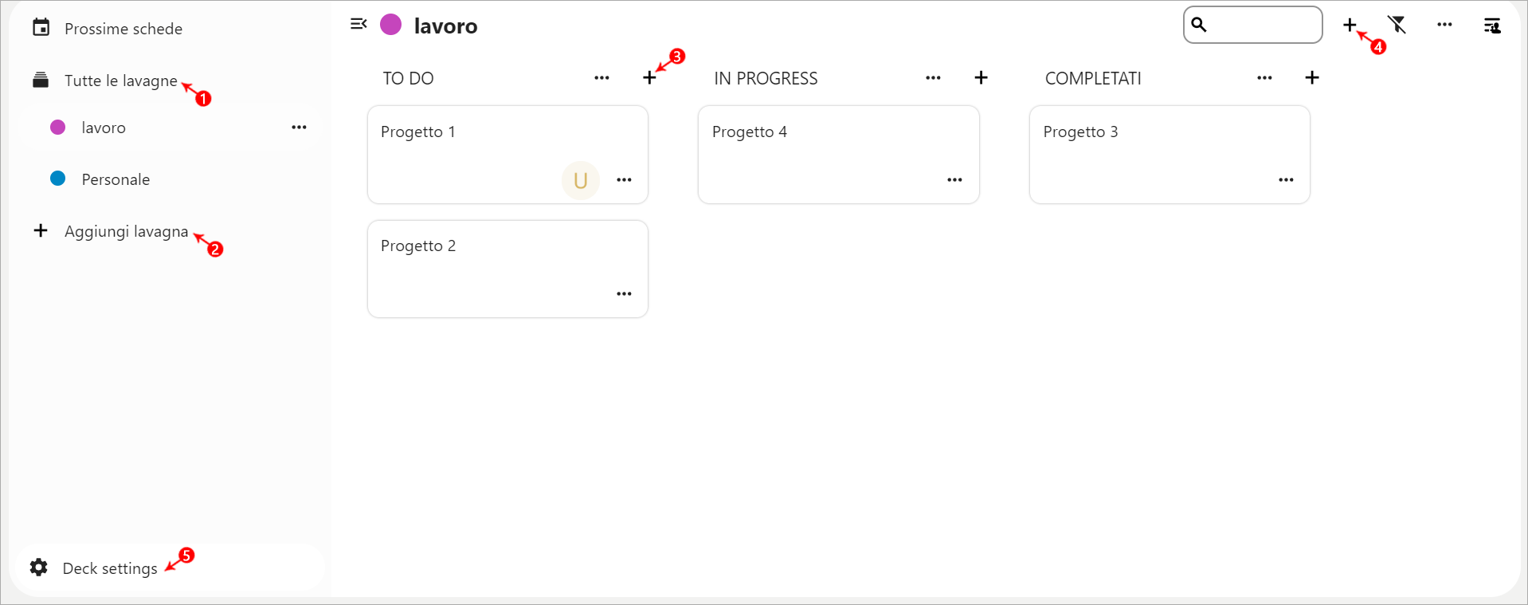Open Deck settings

[109, 568]
